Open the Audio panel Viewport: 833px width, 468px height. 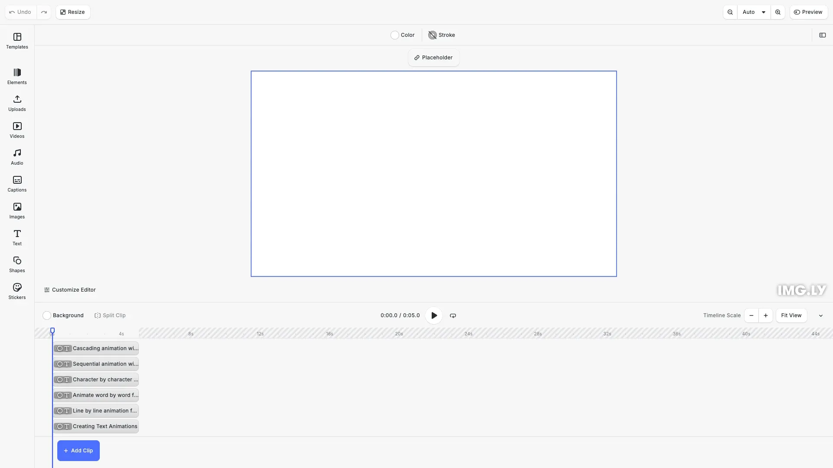[x=17, y=156]
